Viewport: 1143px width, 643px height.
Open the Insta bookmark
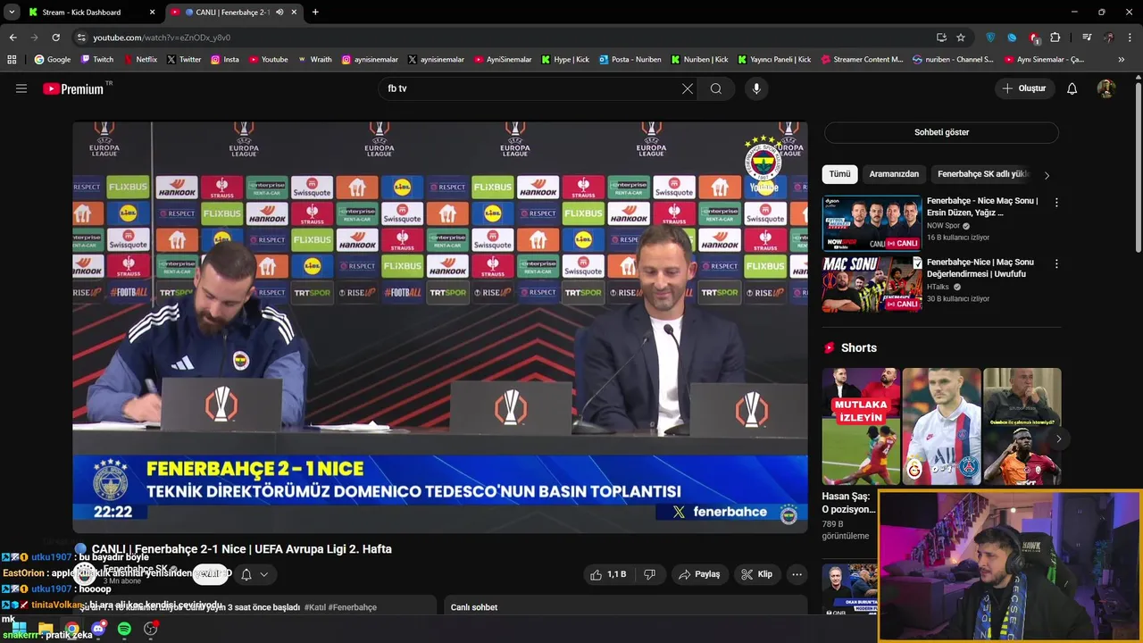(225, 60)
